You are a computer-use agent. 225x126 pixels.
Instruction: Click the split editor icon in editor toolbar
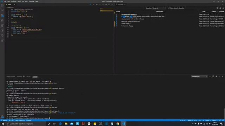109,5
